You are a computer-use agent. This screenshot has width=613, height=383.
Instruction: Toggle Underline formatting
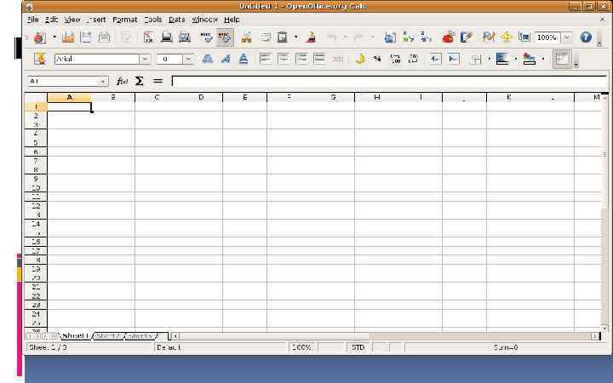tap(243, 59)
